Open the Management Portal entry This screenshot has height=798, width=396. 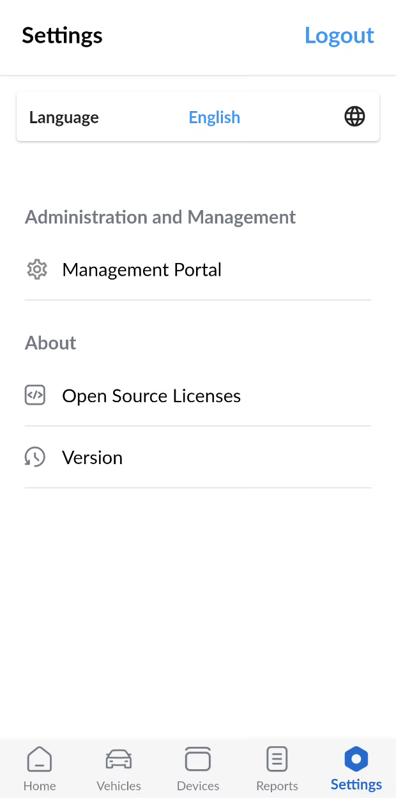point(142,269)
